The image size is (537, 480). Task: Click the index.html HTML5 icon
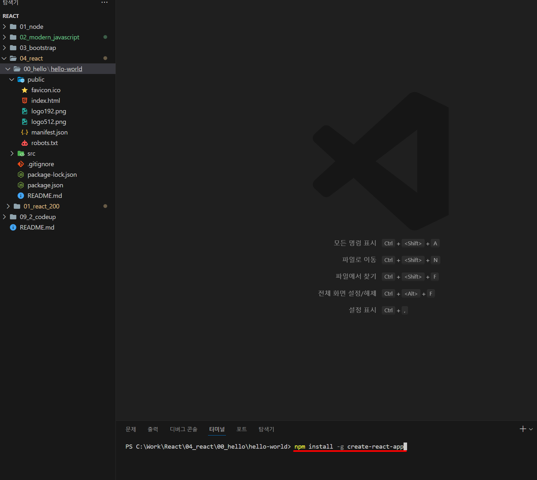click(25, 101)
